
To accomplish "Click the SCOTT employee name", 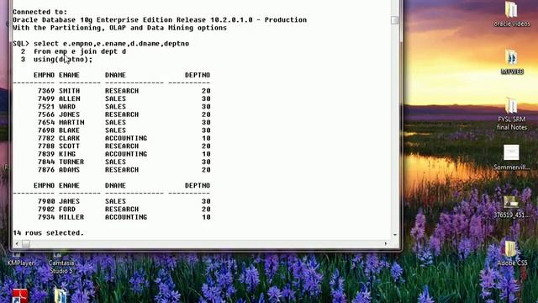I will pos(69,146).
